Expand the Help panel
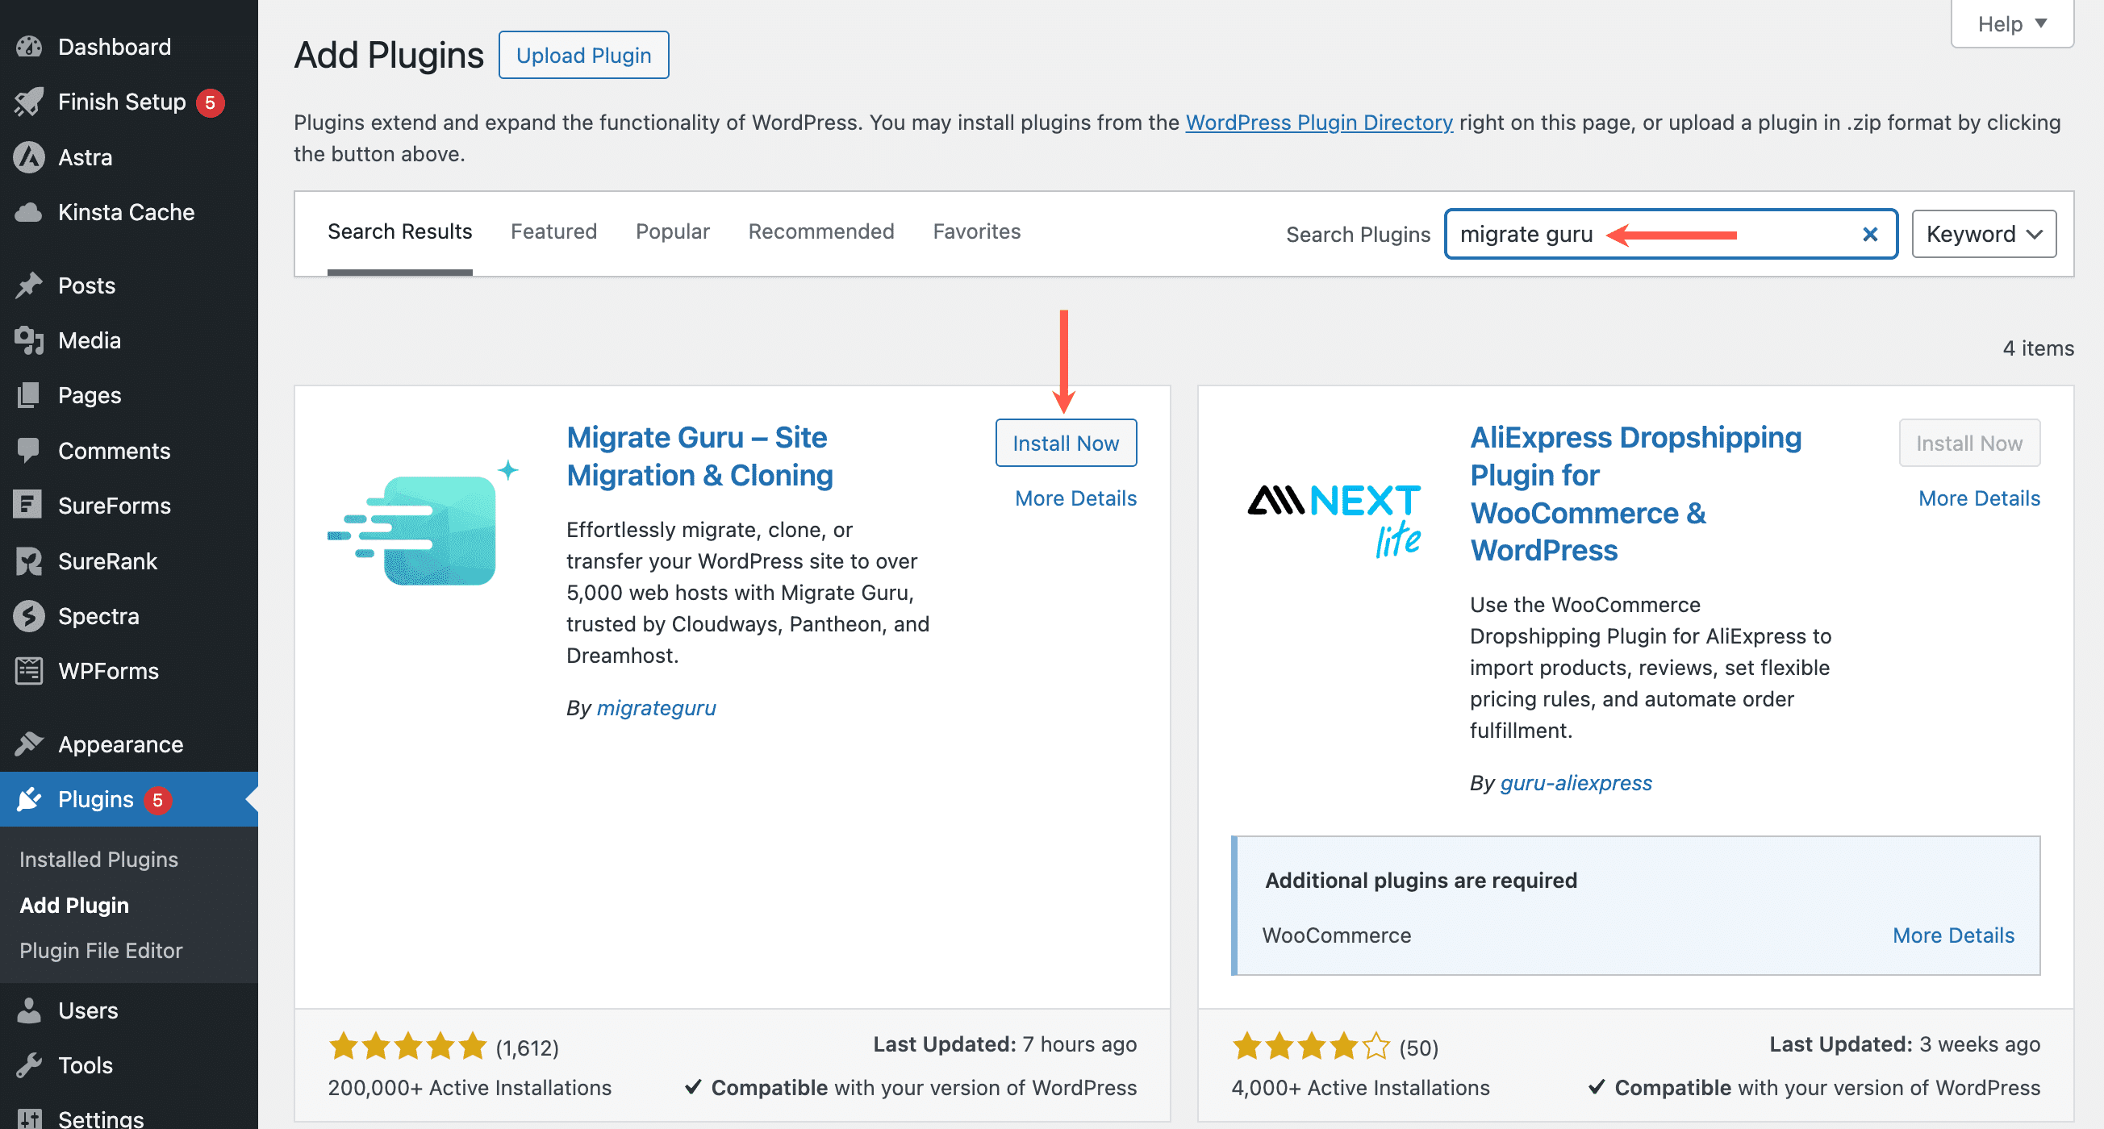 click(2011, 23)
